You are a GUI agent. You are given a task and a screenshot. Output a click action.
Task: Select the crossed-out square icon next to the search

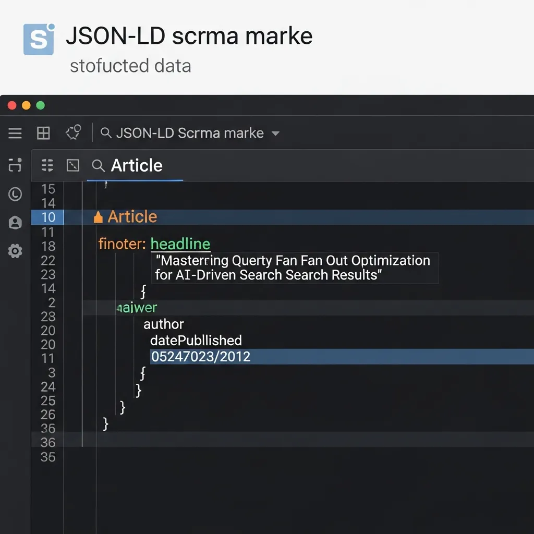(73, 165)
